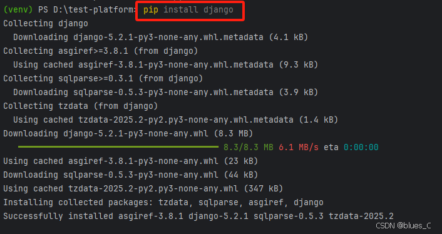Click the django-5.2.1 whl (8.3 MB) line

(x=128, y=133)
